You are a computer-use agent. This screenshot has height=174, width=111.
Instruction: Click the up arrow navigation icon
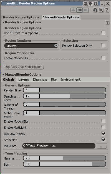[73, 10]
